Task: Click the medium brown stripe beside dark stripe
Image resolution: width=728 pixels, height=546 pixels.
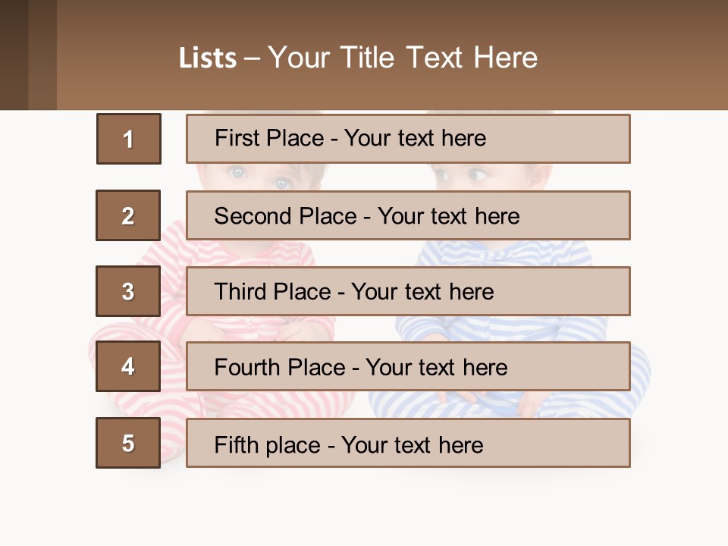Action: 42,55
